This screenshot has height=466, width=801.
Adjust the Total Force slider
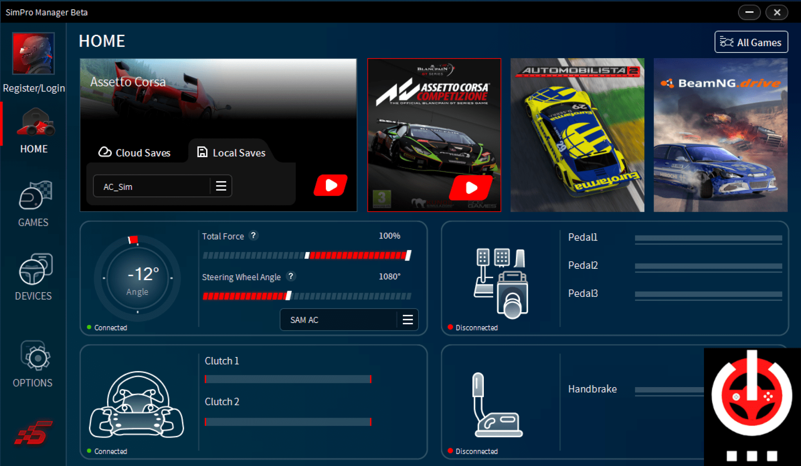point(308,256)
